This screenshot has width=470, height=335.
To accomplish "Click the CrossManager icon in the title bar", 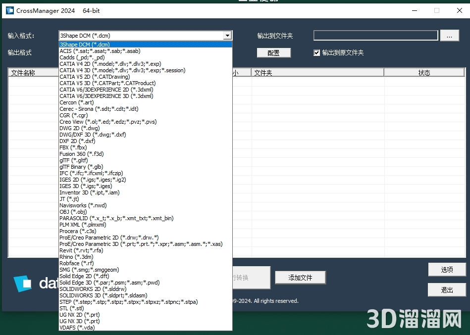I will (x=9, y=10).
